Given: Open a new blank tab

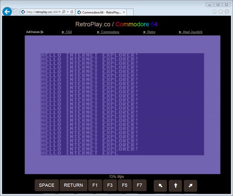Looking at the screenshot, I should [130, 12].
